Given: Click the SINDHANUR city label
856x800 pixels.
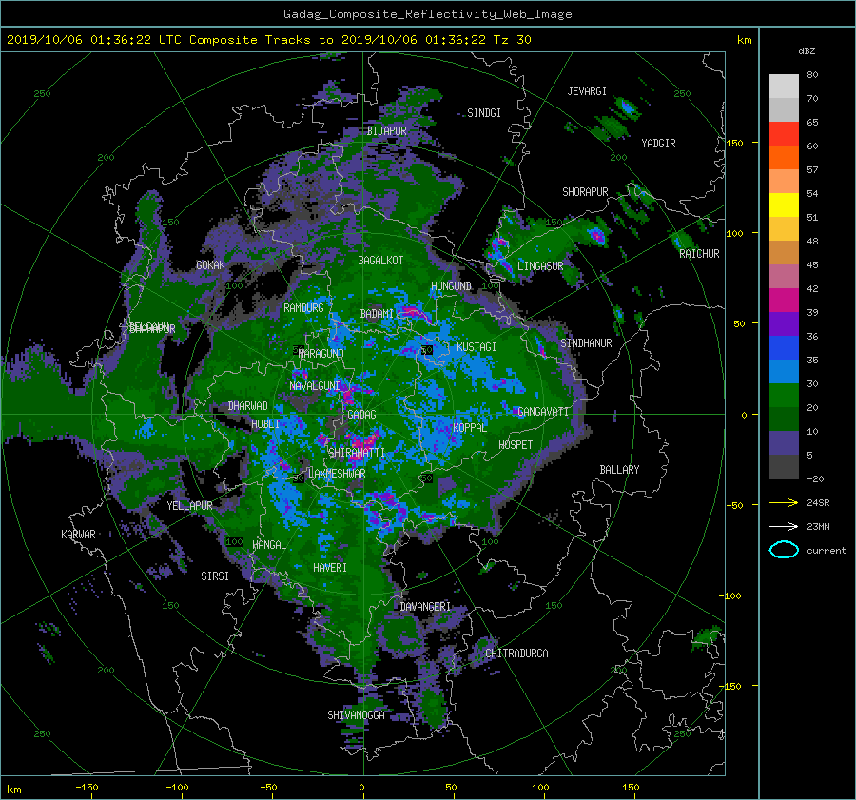Looking at the screenshot, I should pos(586,343).
